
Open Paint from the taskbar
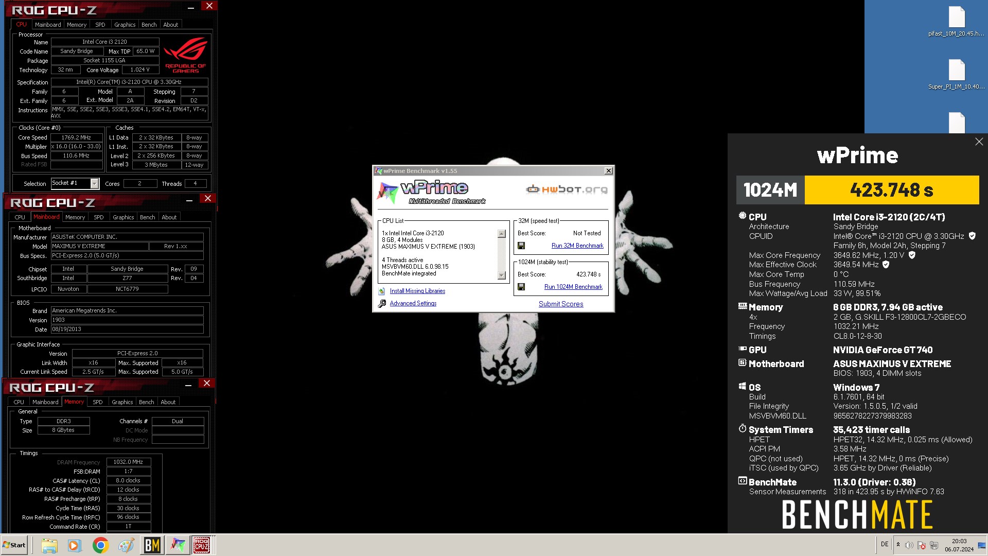coord(126,545)
